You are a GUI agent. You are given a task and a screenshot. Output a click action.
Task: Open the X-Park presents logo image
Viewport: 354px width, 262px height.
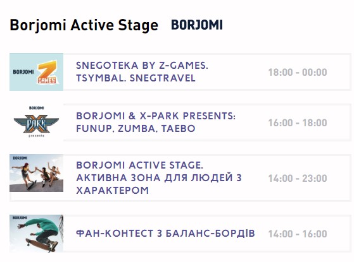click(x=36, y=122)
